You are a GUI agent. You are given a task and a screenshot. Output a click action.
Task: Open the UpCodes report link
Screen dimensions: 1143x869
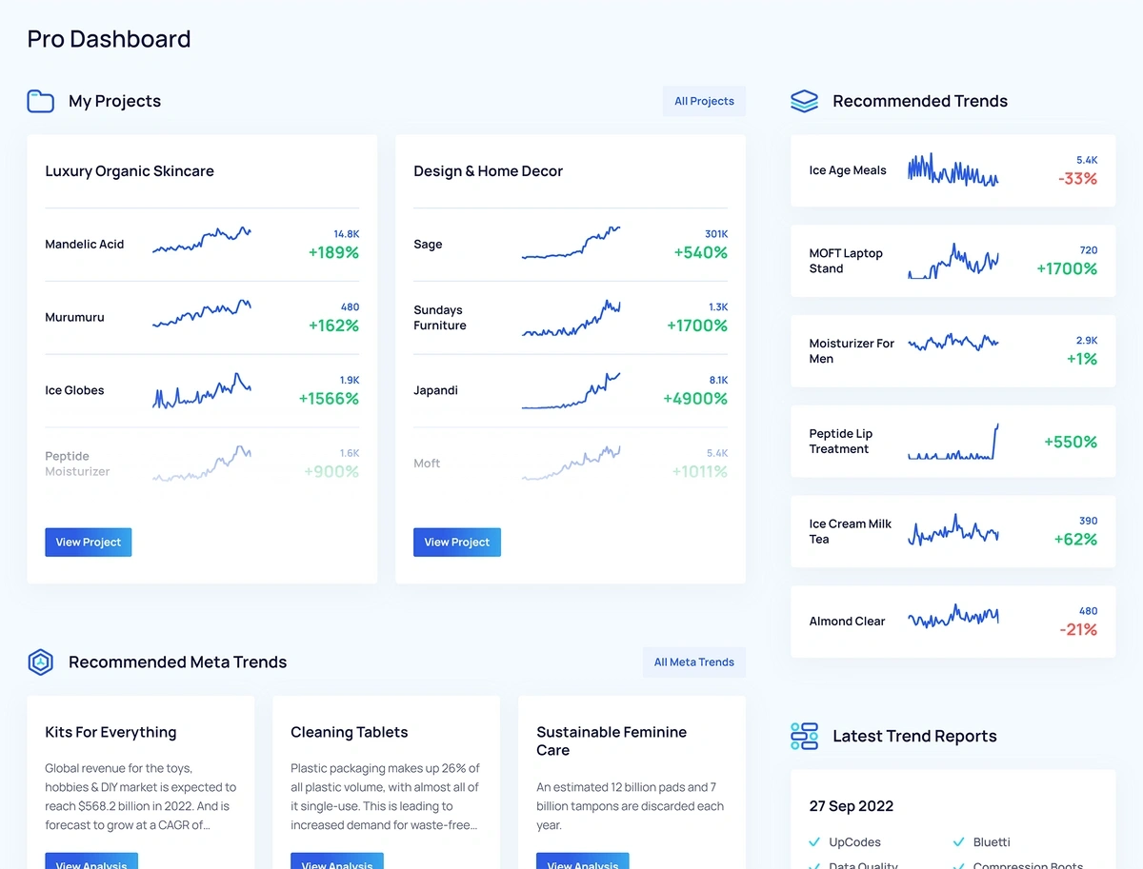pos(854,842)
